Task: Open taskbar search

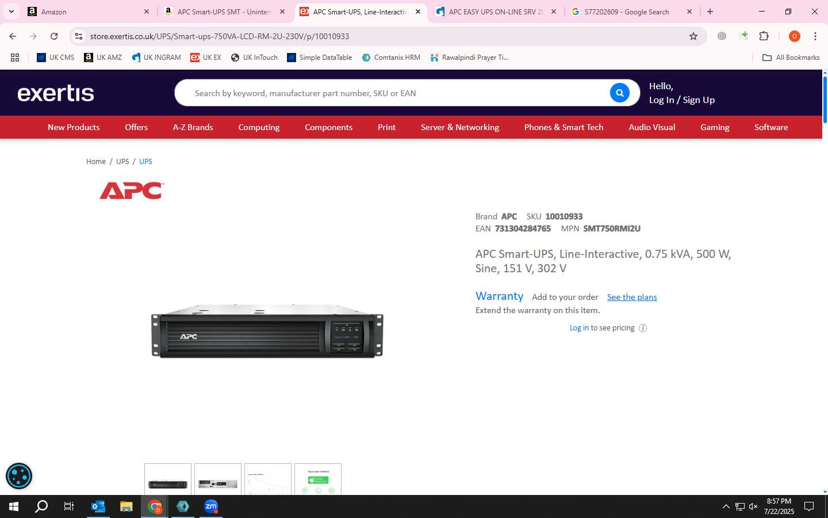Action: (41, 506)
